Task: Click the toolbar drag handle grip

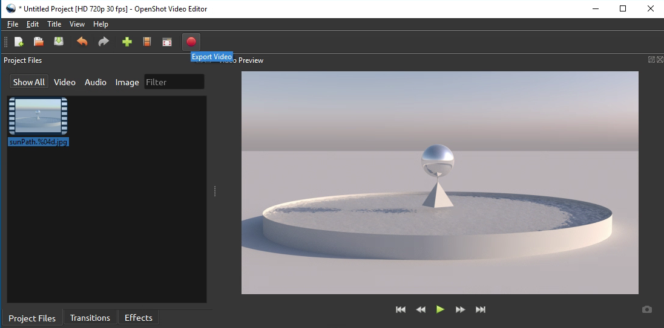Action: coord(5,42)
